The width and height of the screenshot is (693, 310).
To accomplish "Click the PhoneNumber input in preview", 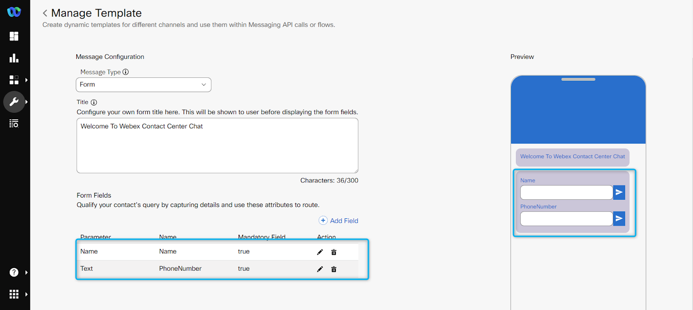I will [x=567, y=219].
